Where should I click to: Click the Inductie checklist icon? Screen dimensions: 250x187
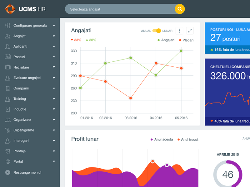point(8,109)
